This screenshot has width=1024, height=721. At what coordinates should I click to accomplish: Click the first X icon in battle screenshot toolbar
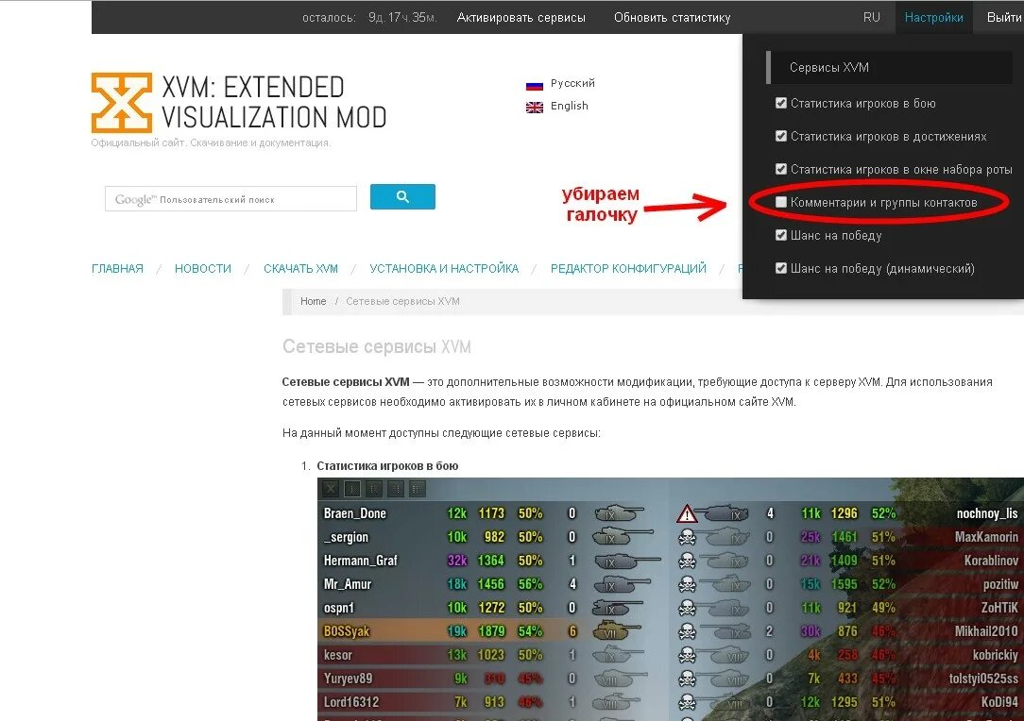click(332, 488)
